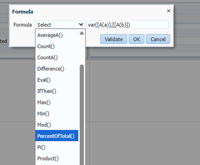Open the Formula Select dropdown
Screen dimensions: 200x165
click(x=60, y=25)
